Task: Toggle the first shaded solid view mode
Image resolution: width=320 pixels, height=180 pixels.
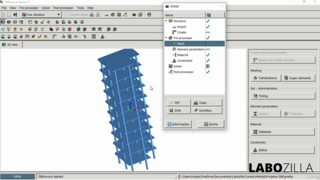Action: (3, 22)
